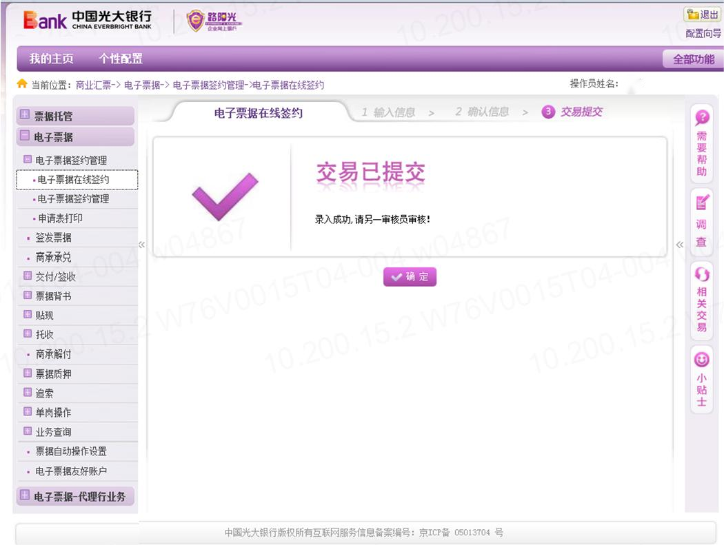724x545 pixels.
Task: Expand the 交付/签收 group
Action: [x=28, y=276]
